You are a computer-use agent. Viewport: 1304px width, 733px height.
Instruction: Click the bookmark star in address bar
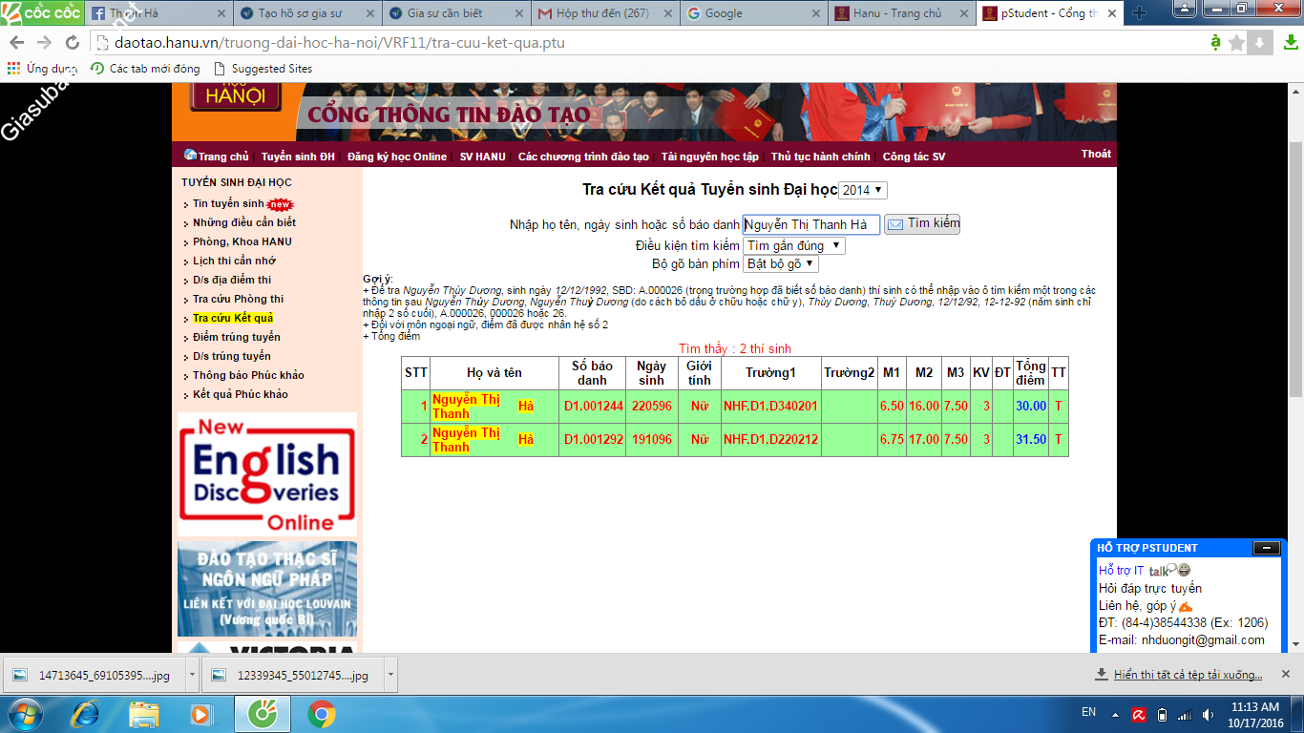1237,43
